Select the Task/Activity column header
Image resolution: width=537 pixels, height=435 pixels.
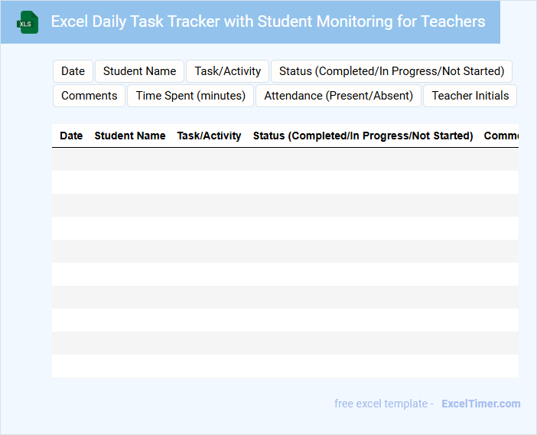pyautogui.click(x=209, y=136)
